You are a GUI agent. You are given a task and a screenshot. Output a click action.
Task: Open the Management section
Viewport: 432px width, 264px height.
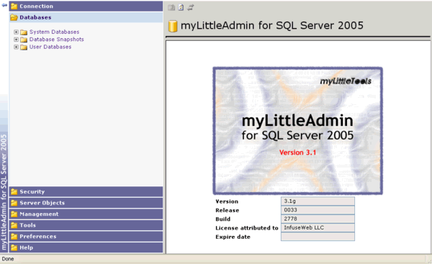pos(86,214)
